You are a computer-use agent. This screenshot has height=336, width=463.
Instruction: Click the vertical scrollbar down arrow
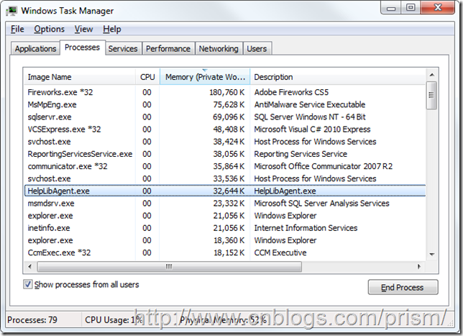pos(431,255)
